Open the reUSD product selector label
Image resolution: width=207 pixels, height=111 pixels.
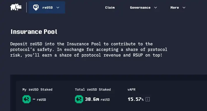click(47, 8)
